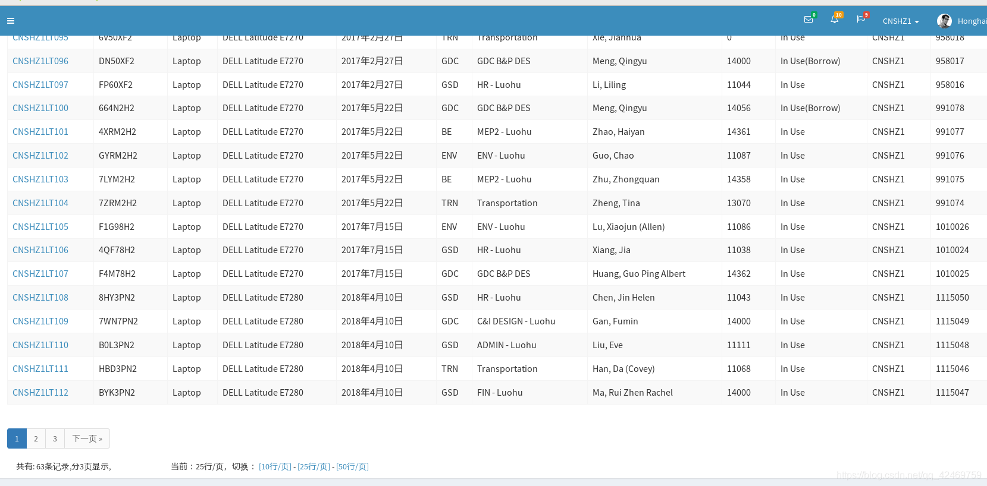Toggle the hamburger sidebar menu icon
Image resolution: width=987 pixels, height=486 pixels.
tap(11, 21)
